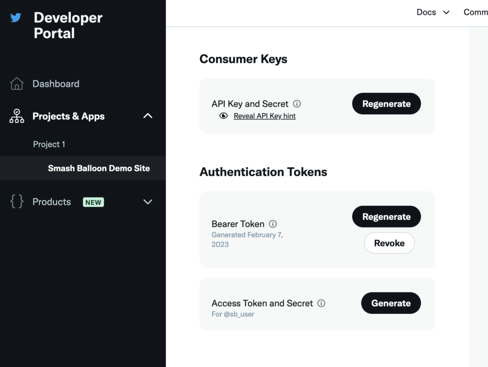488x367 pixels.
Task: Open the Bearer Token info tooltip
Action: click(x=273, y=224)
